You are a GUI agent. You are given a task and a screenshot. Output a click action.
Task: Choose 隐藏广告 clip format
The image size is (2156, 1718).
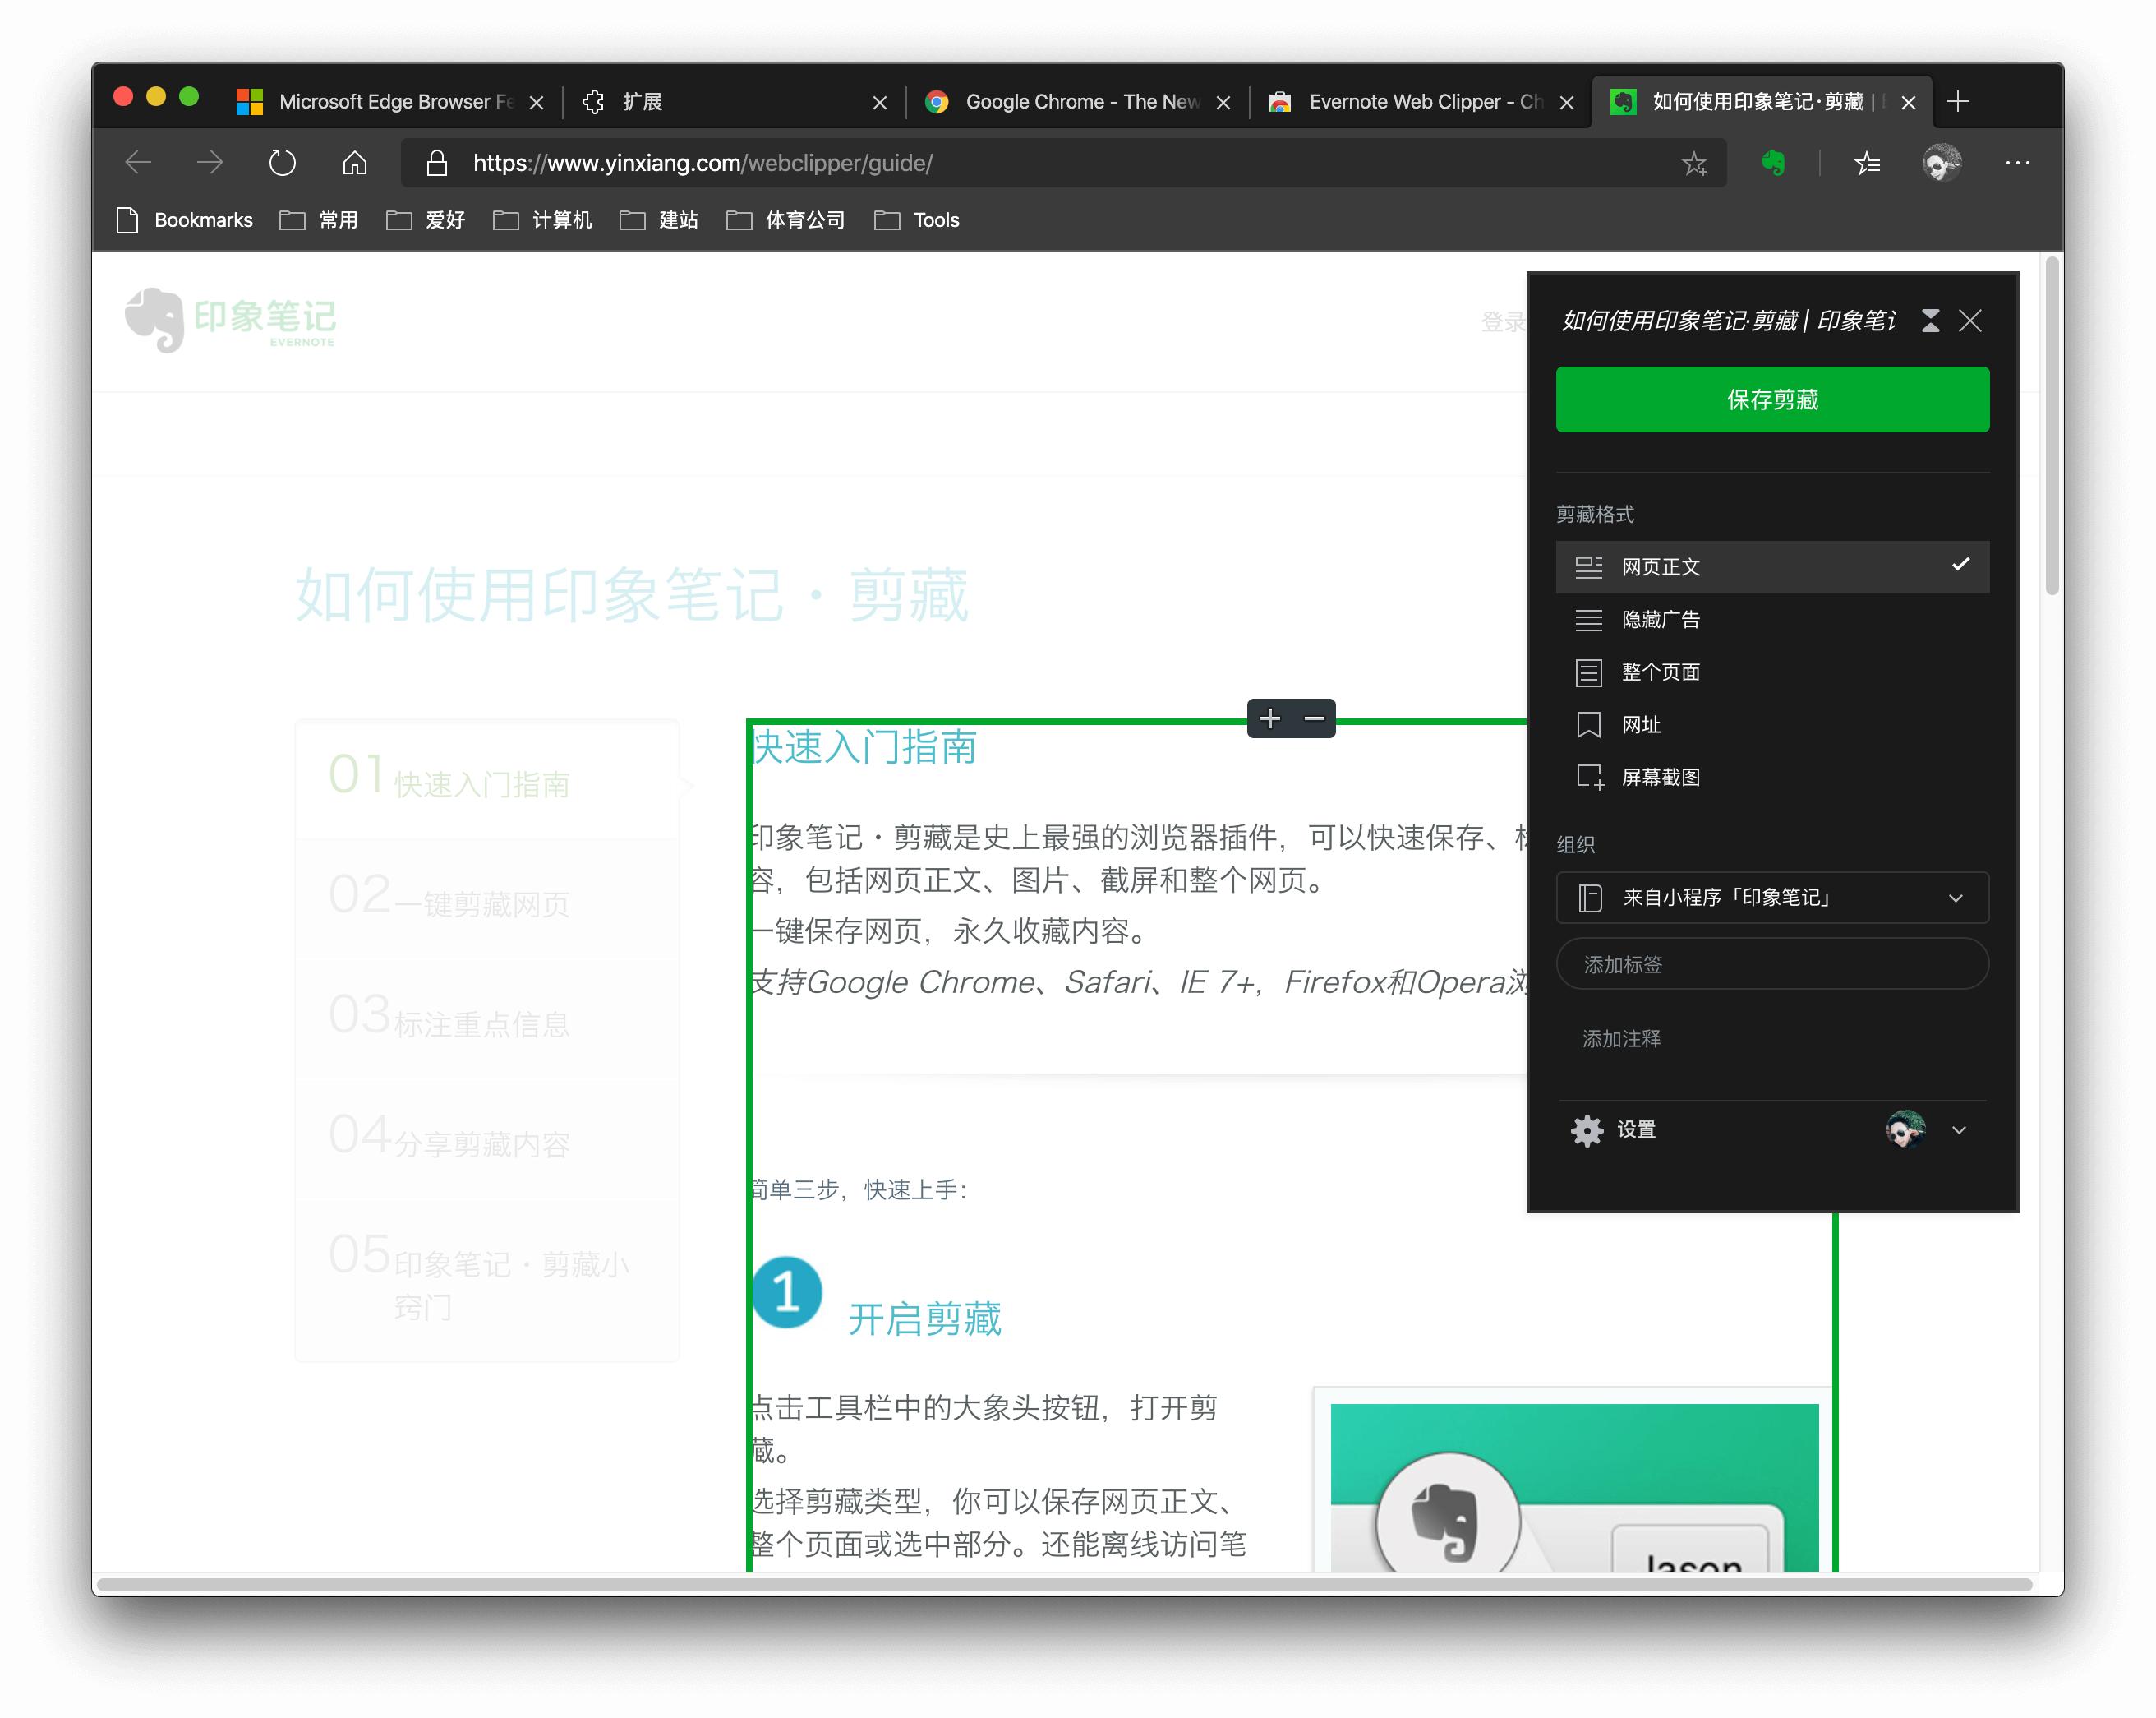point(1662,619)
